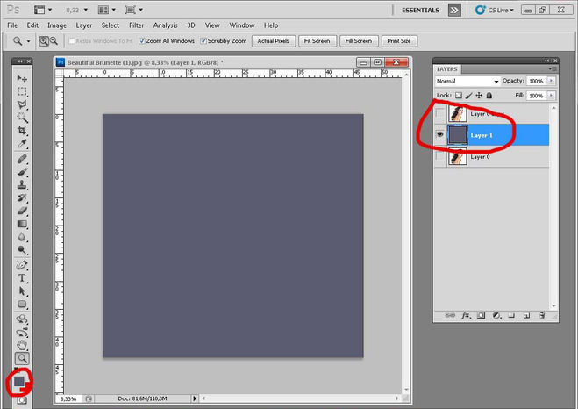Image resolution: width=578 pixels, height=409 pixels.
Task: Select the Crop tool
Action: pyautogui.click(x=23, y=130)
